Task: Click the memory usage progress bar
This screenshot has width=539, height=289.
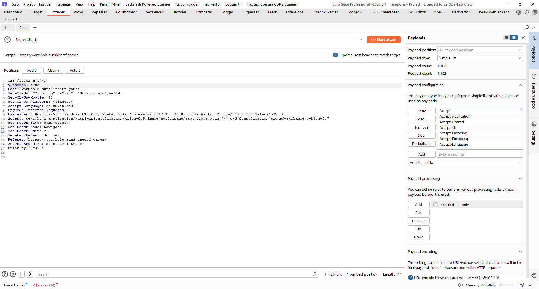Action: 507,285
